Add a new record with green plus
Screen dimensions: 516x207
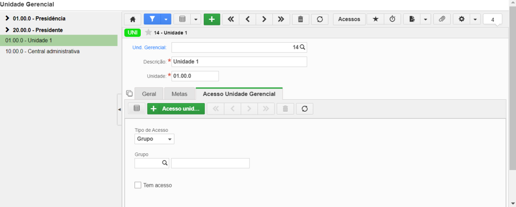pos(212,19)
